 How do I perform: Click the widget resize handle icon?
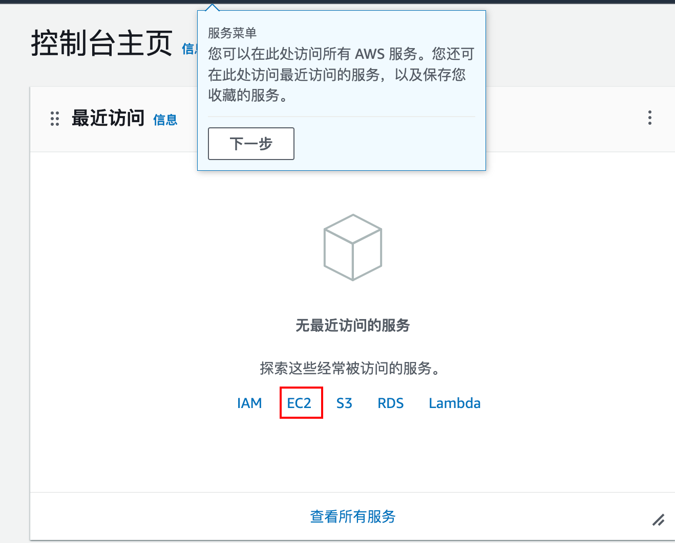coord(658,520)
